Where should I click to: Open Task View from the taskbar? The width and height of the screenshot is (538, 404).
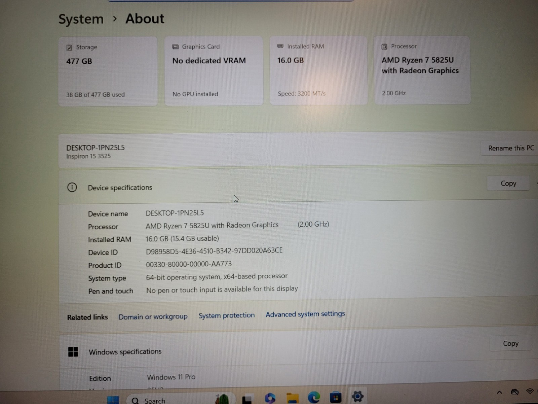click(248, 399)
